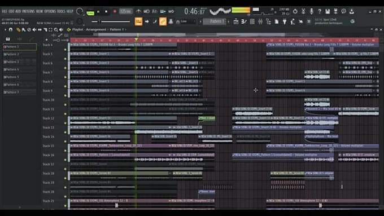Select the Slice tool in Playlist
The image size is (384, 216).
45,29
